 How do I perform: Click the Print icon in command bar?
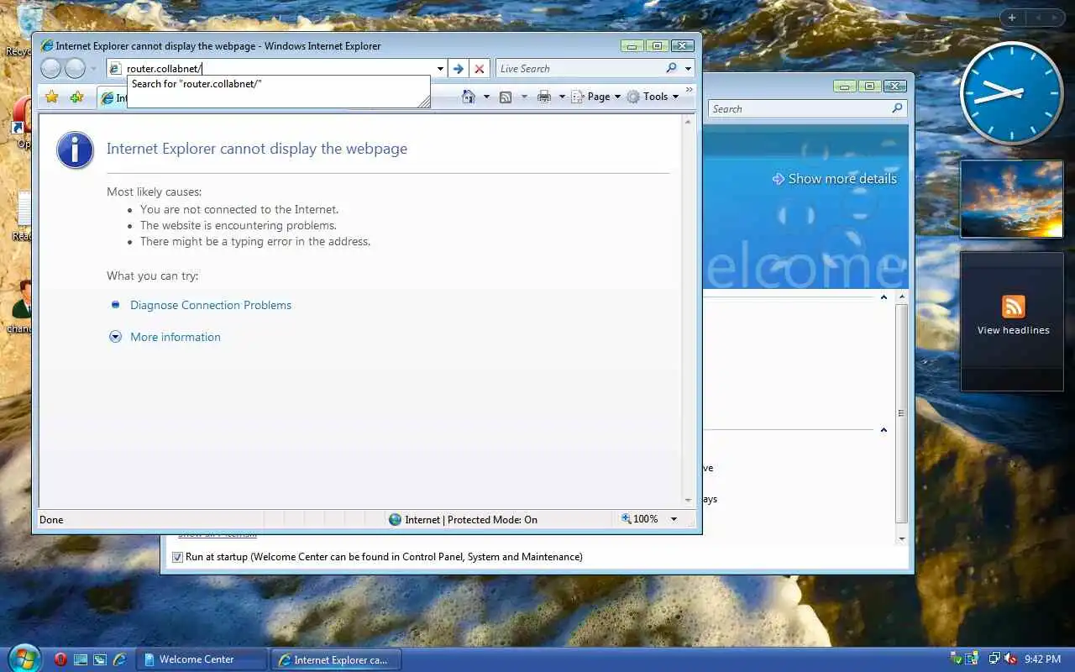coord(544,97)
